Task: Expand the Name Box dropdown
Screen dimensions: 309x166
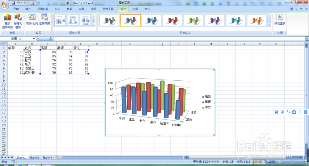Action: coord(34,39)
